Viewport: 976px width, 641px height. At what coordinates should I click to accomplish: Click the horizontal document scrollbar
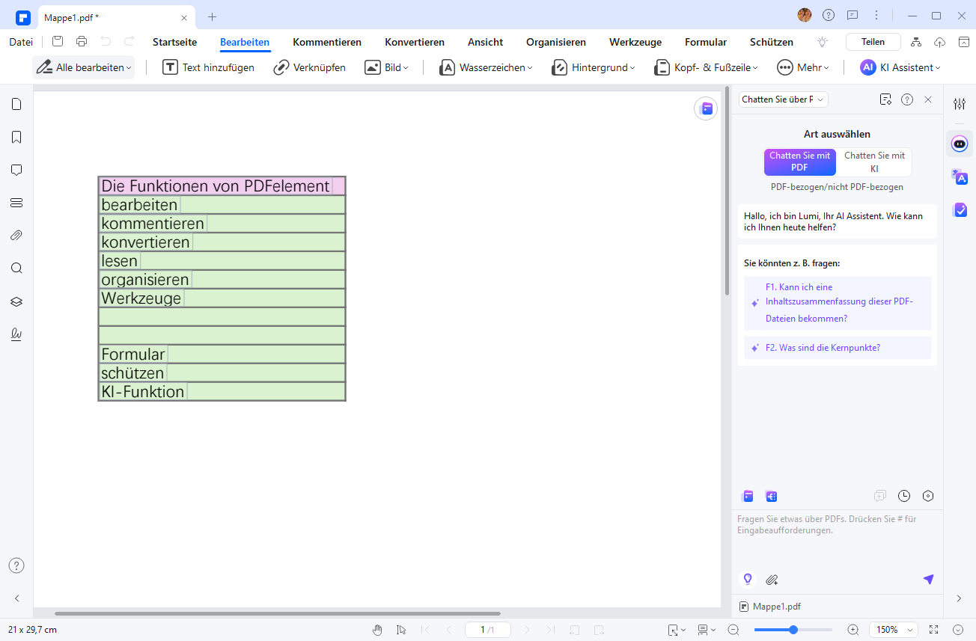pyautogui.click(x=277, y=613)
